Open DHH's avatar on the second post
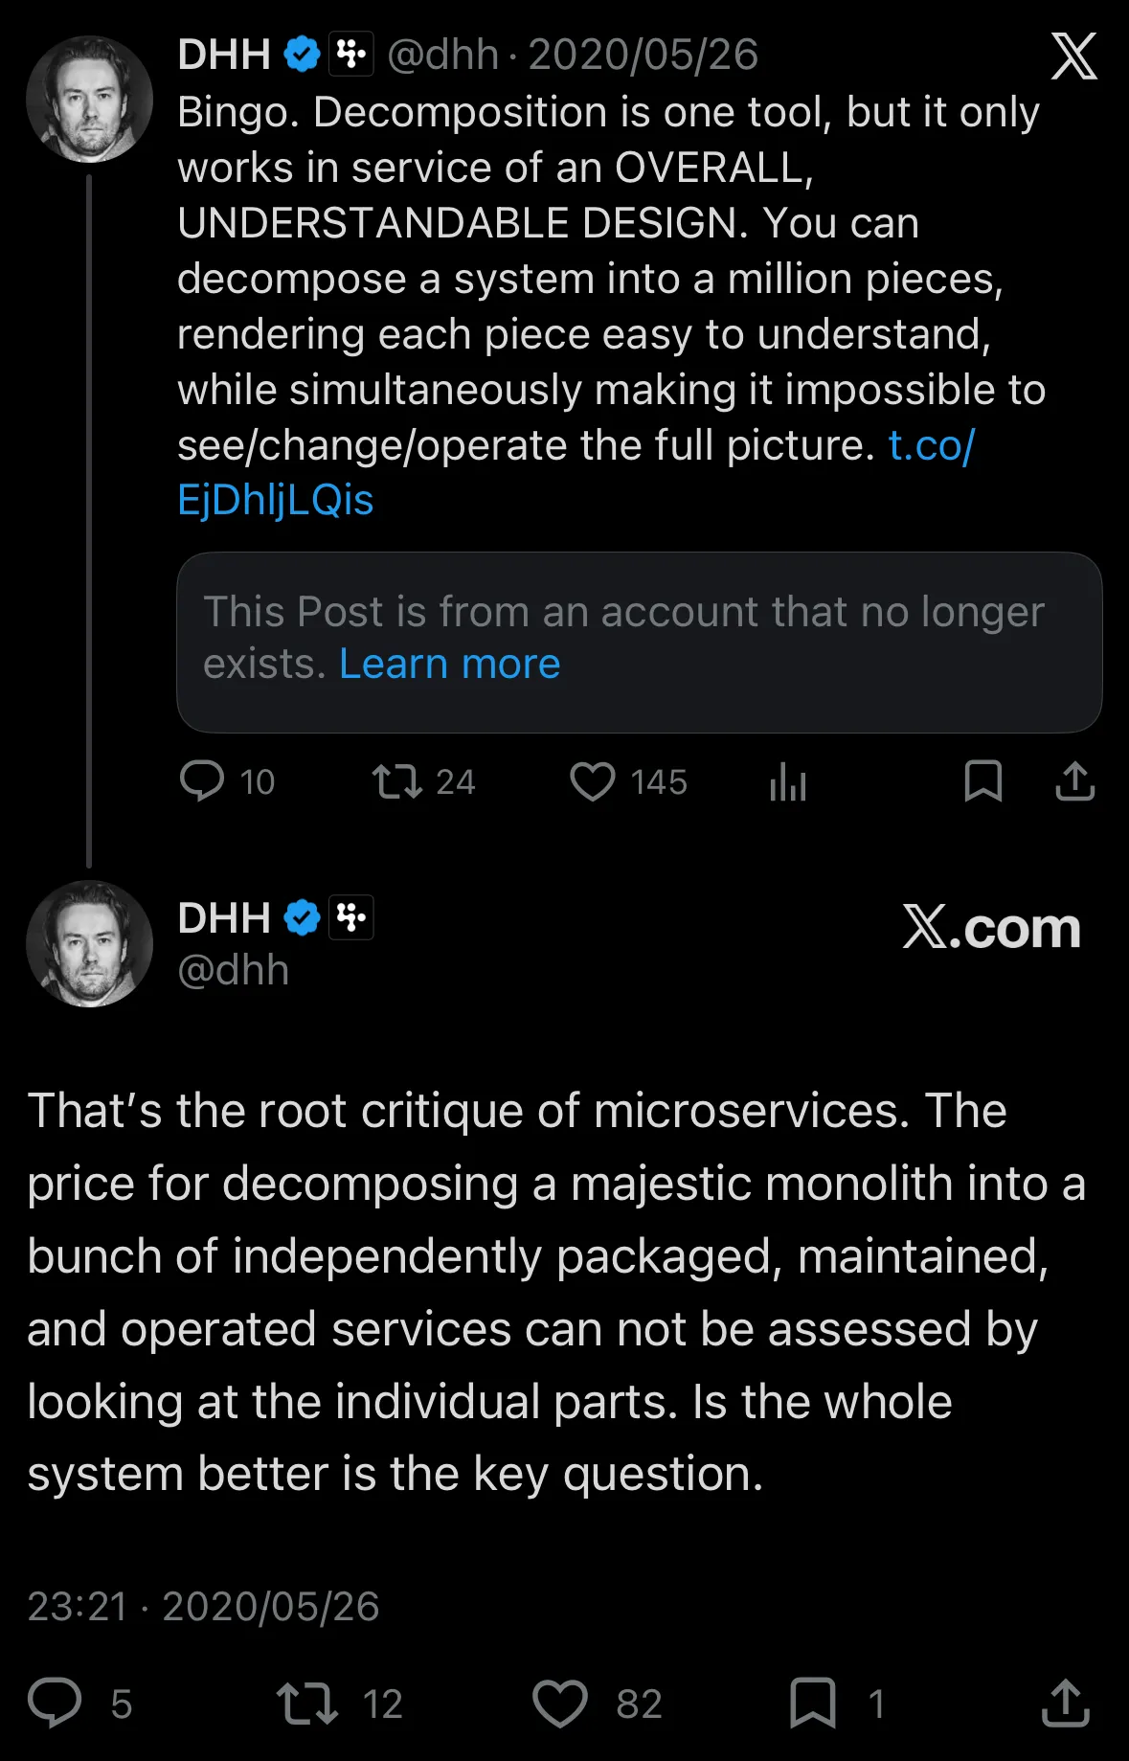The image size is (1129, 1761). pos(89,943)
